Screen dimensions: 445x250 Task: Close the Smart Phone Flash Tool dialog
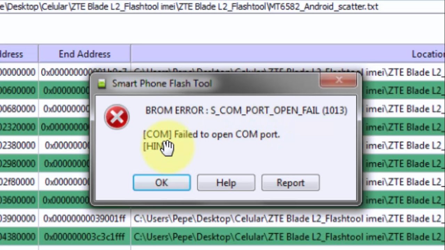tap(339, 80)
